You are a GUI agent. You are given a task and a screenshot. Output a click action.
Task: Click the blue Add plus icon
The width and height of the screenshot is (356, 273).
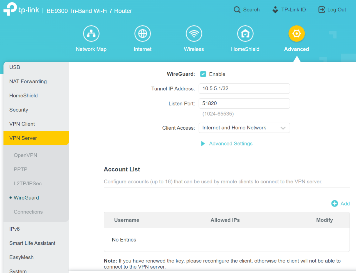click(x=335, y=203)
